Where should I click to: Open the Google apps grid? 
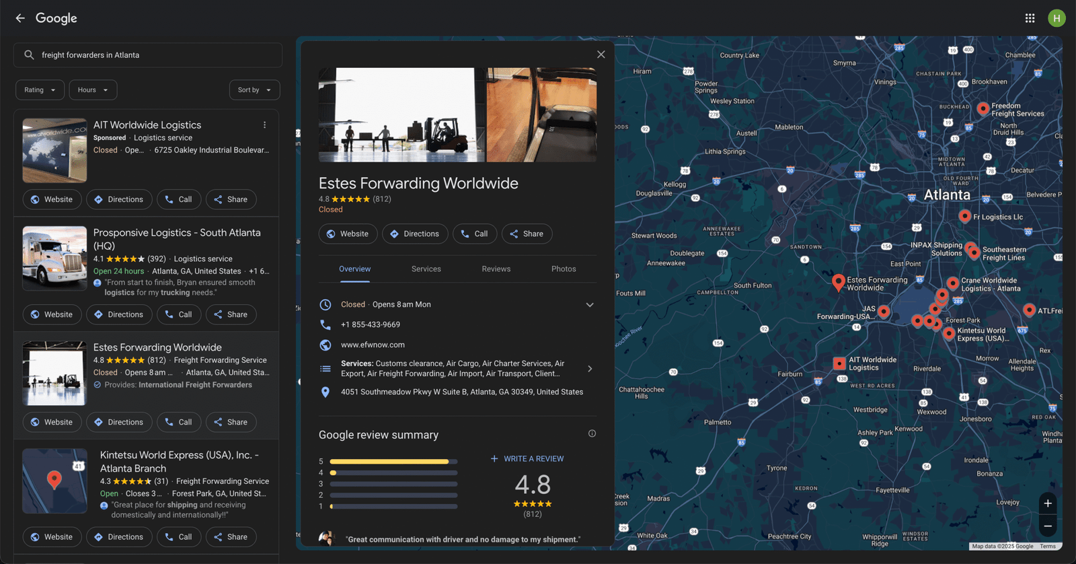click(1030, 18)
